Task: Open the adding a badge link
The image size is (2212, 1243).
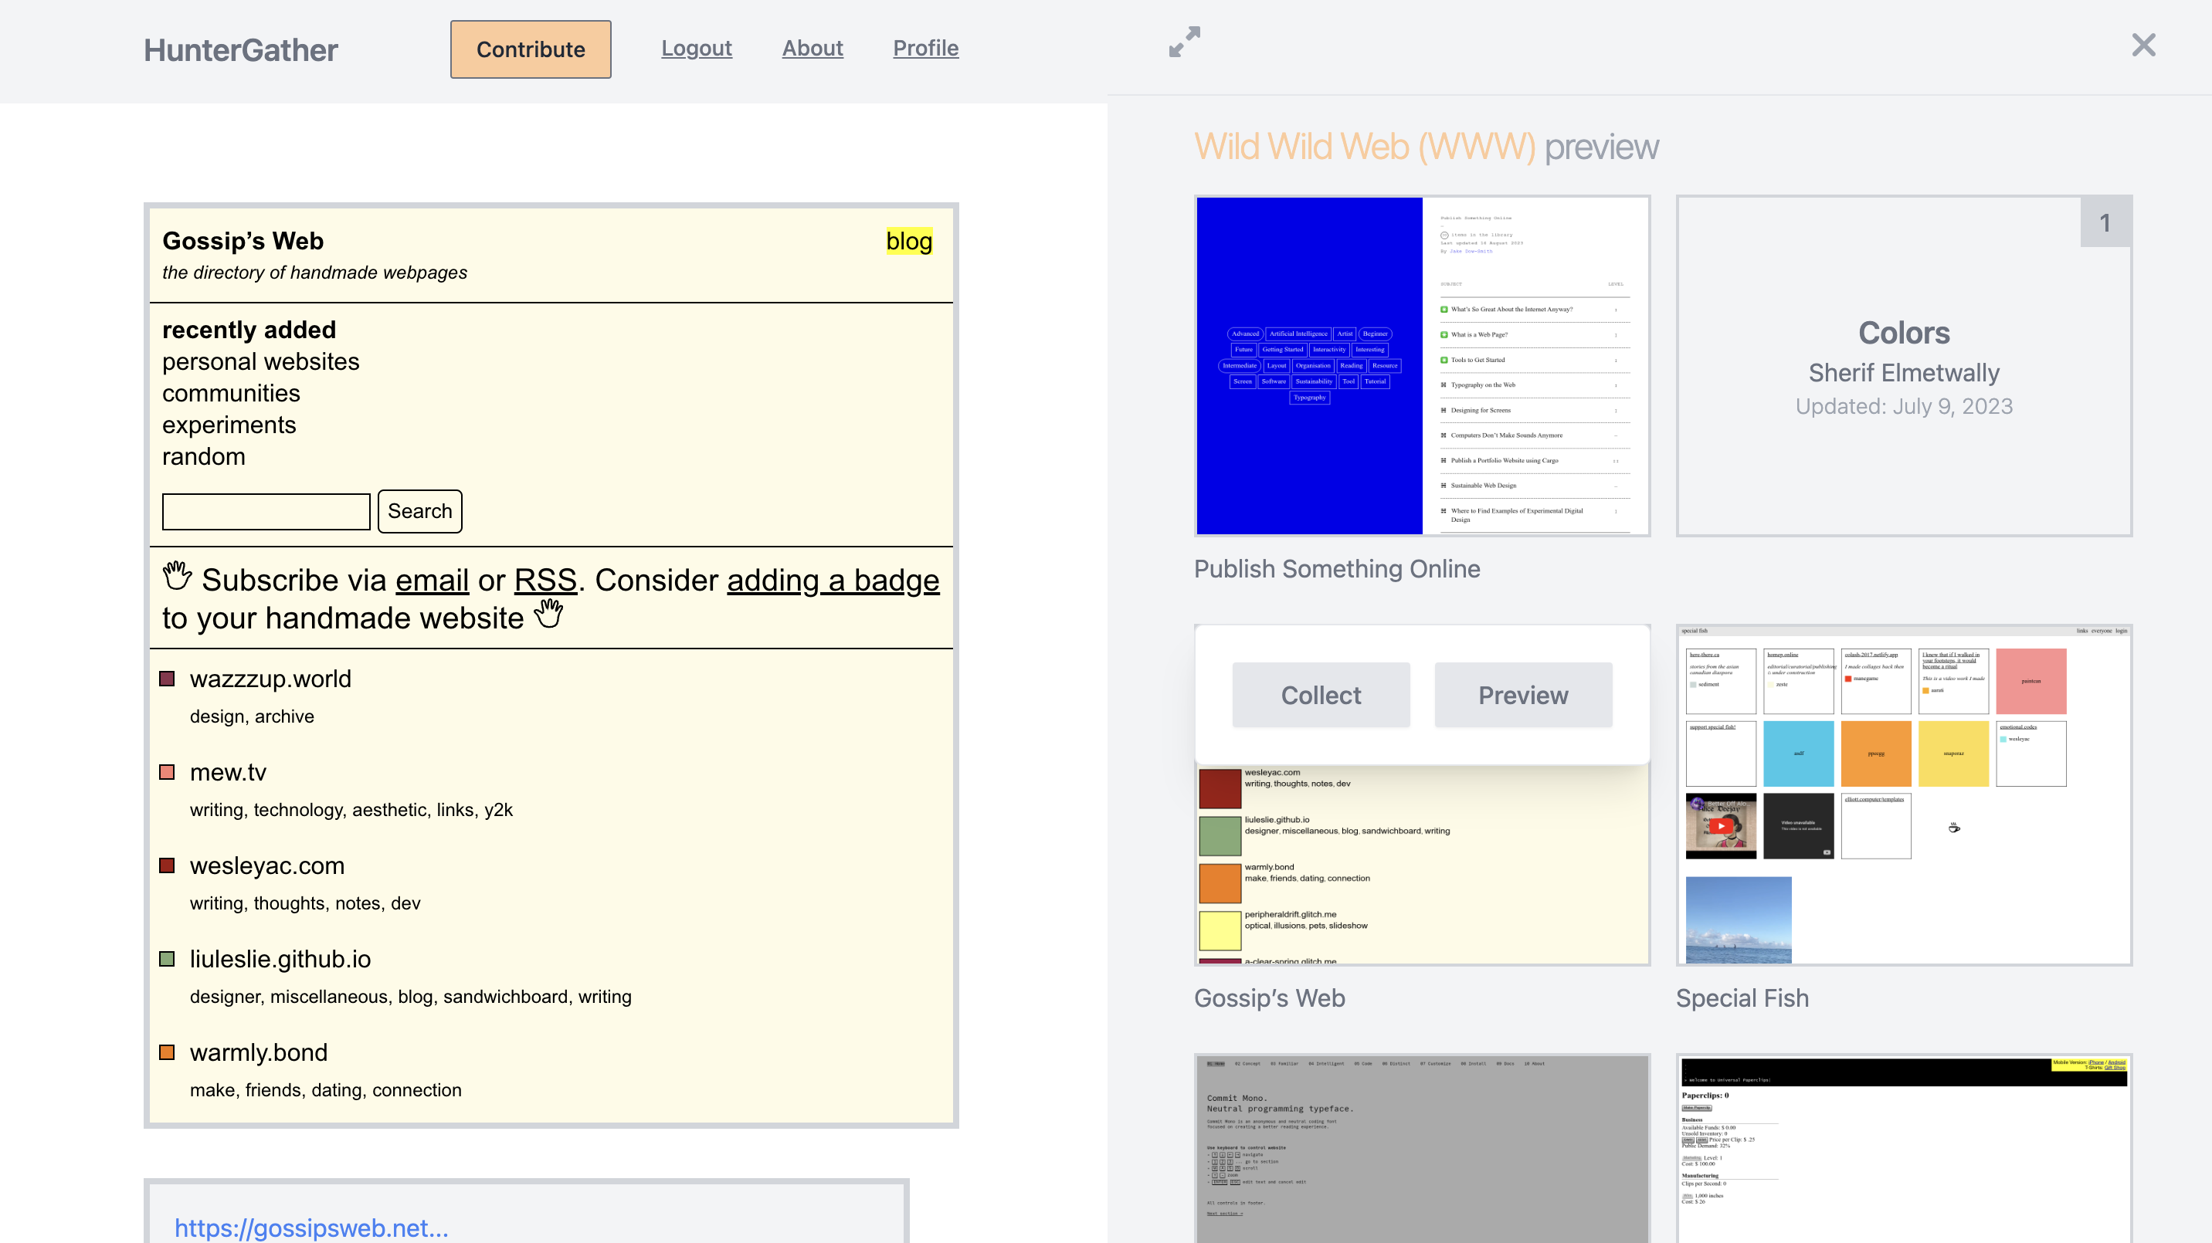Action: [x=833, y=581]
